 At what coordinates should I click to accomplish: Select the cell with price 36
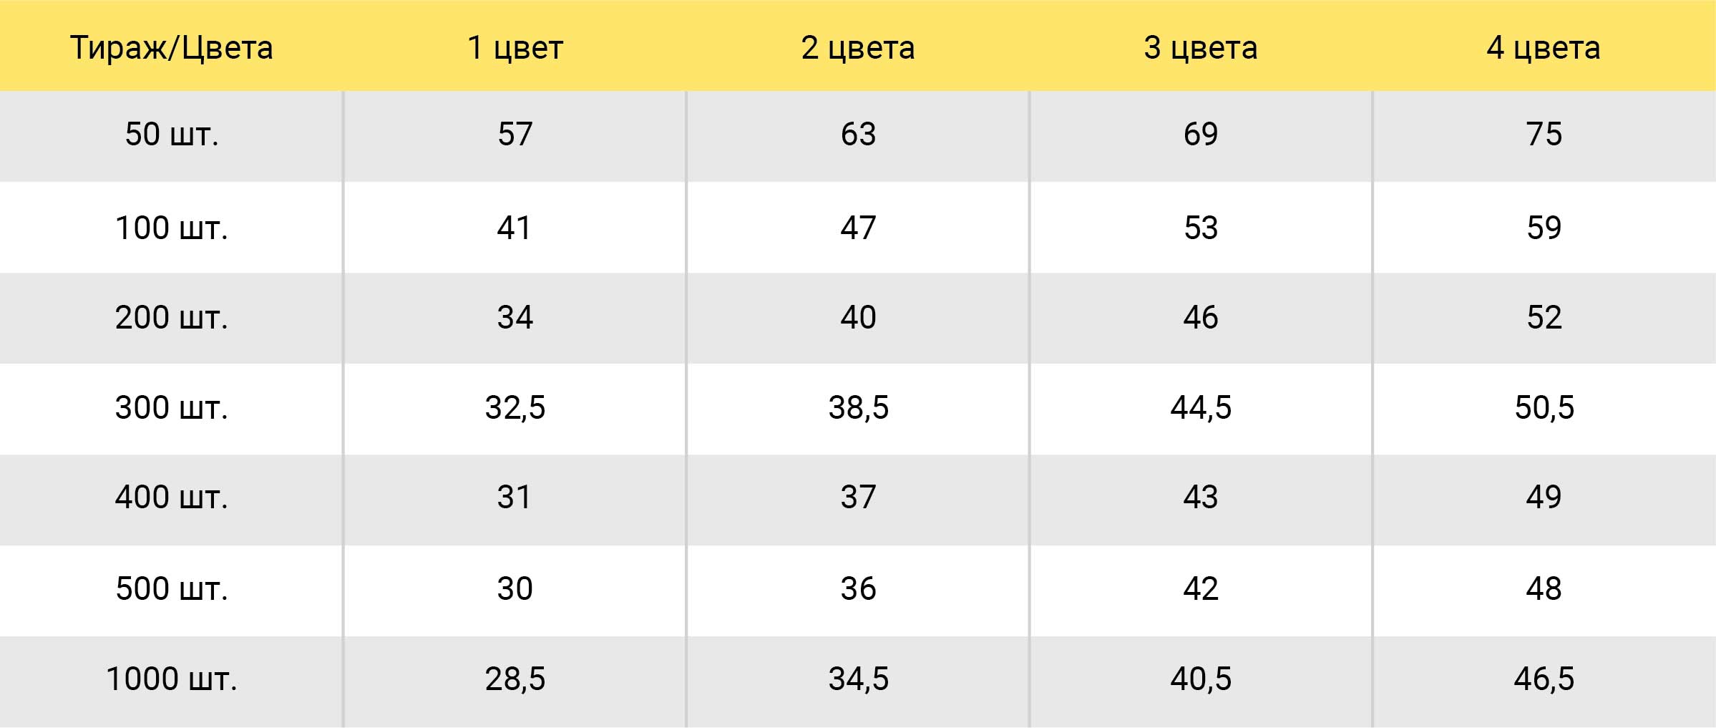click(x=858, y=589)
